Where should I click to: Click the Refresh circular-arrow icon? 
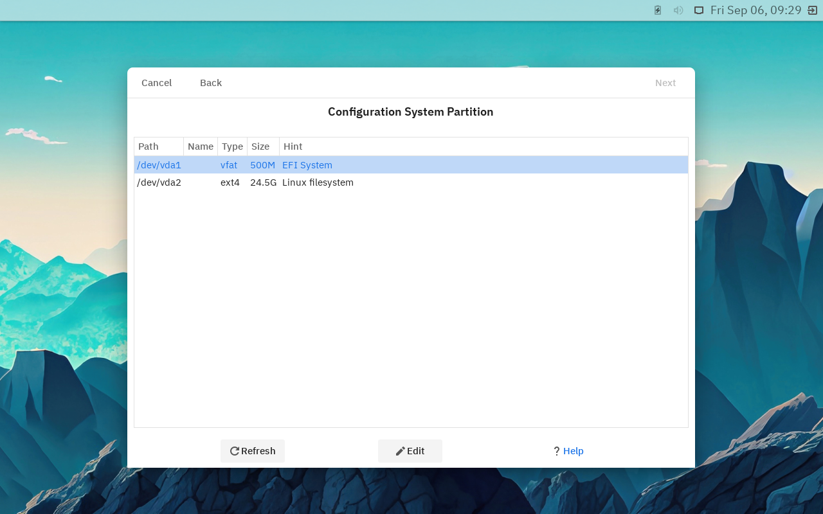[234, 450]
